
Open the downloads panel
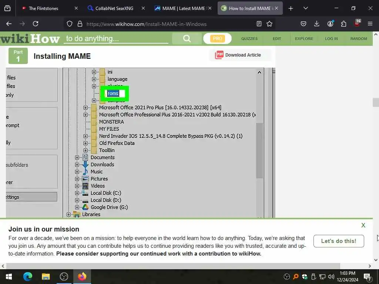tap(317, 24)
